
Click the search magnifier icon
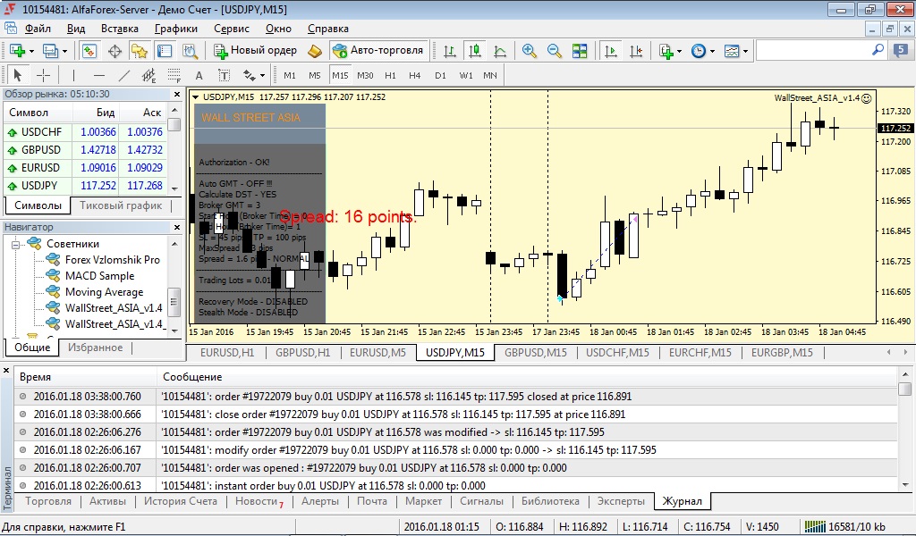point(878,50)
